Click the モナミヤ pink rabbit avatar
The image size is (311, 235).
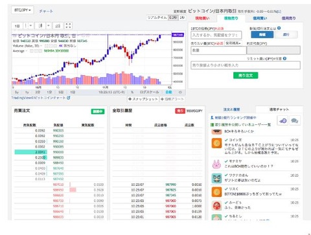[216, 164]
